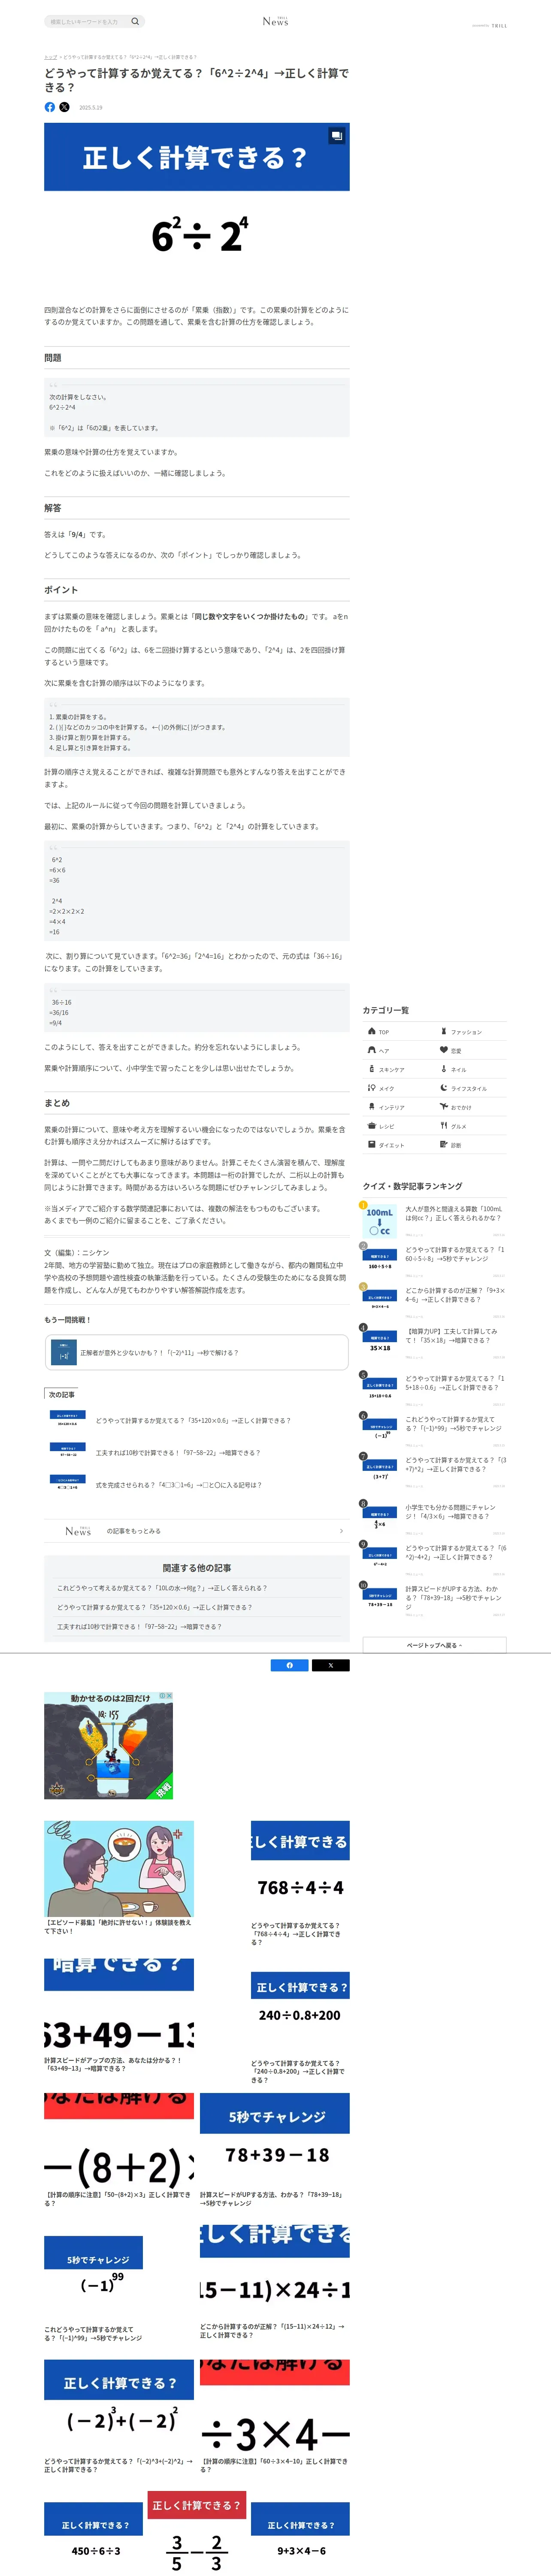
Task: Open the 診断 category
Action: pos(471,1145)
